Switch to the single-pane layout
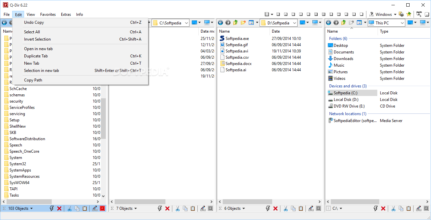Image resolution: width=431 pixels, height=220 pixels. click(x=361, y=14)
